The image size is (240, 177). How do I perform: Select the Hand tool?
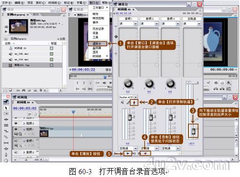pyautogui.click(x=6, y=160)
